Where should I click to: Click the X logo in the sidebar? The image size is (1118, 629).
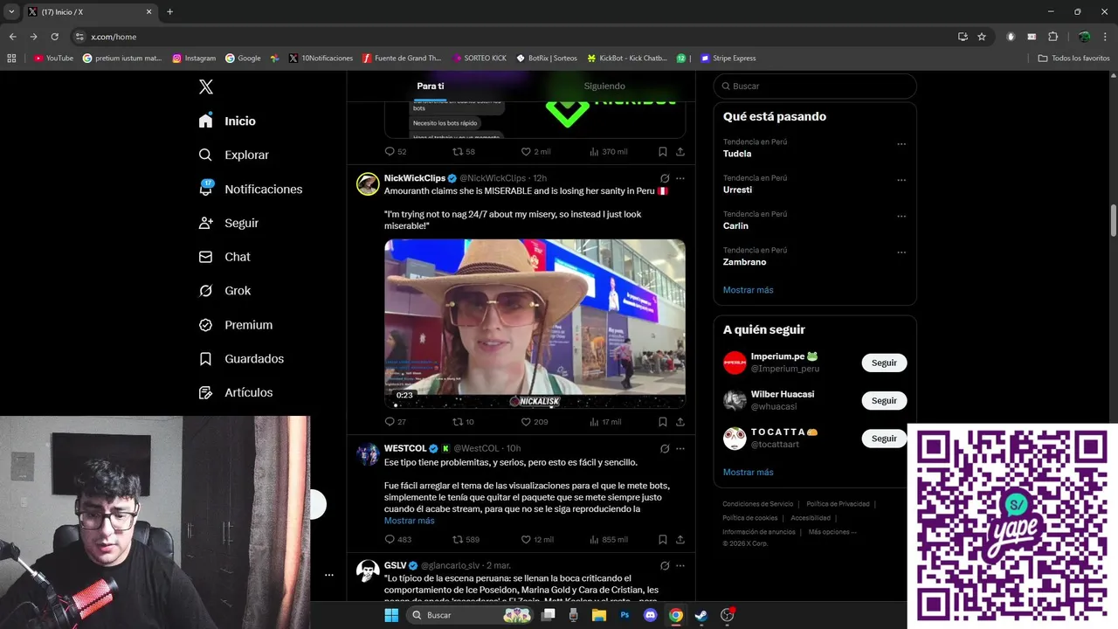tap(206, 86)
